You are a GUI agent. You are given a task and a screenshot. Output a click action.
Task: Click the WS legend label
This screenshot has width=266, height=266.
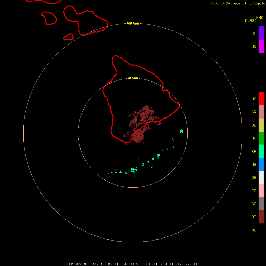(x=254, y=165)
